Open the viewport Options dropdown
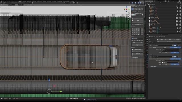The image size is (182, 102). point(137,5)
